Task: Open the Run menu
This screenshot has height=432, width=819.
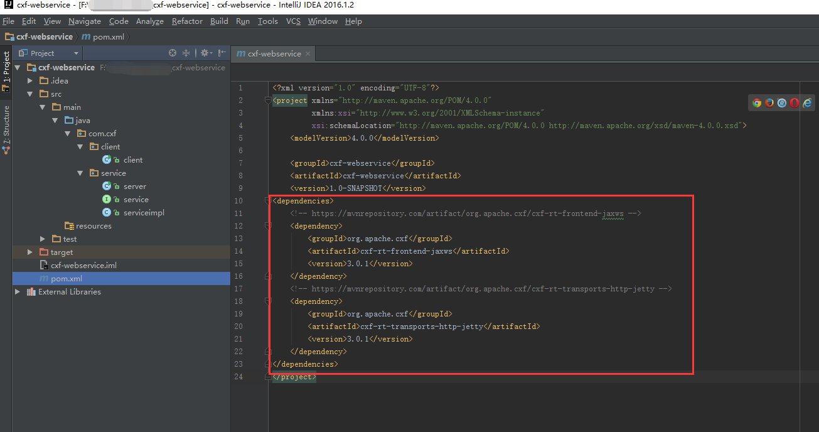Action: [243, 21]
